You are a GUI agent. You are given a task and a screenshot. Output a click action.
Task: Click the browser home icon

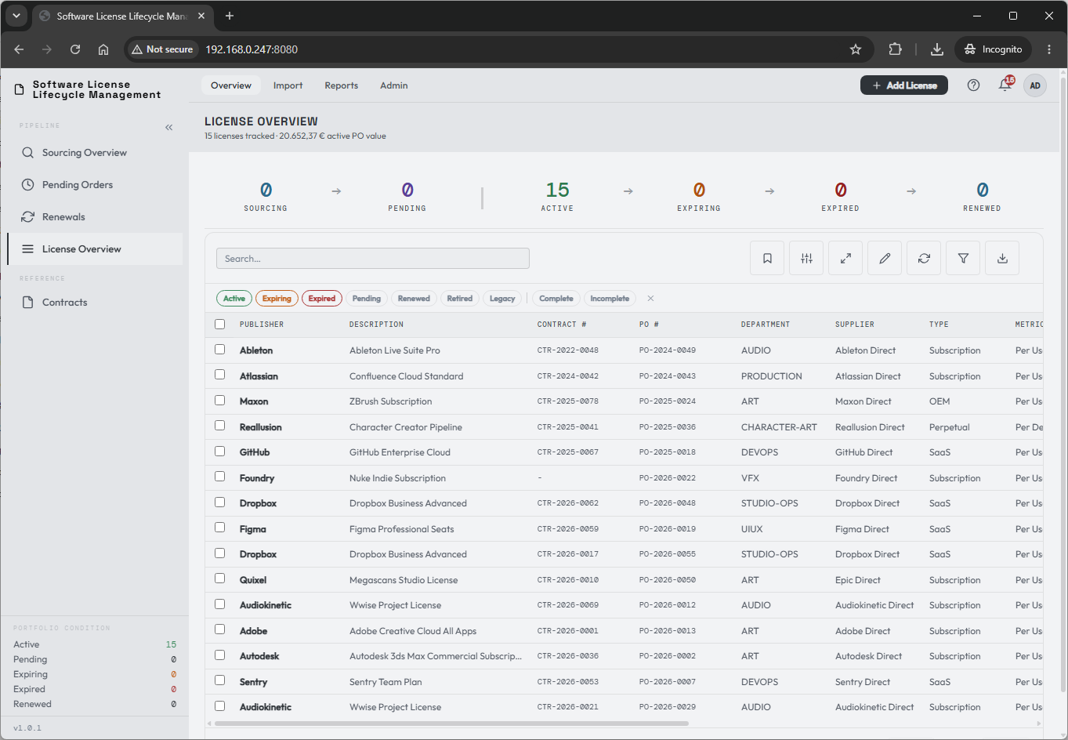tap(103, 49)
